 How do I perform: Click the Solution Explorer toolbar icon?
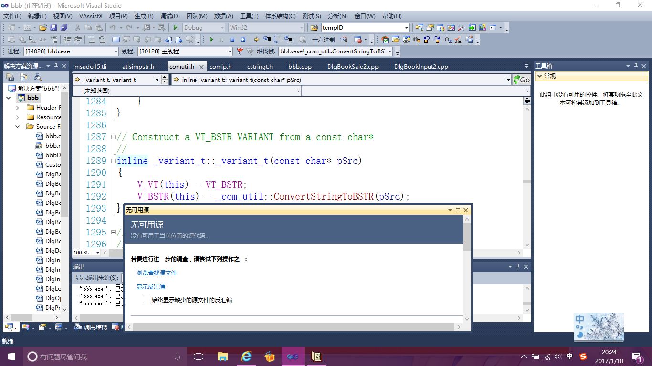419,28
